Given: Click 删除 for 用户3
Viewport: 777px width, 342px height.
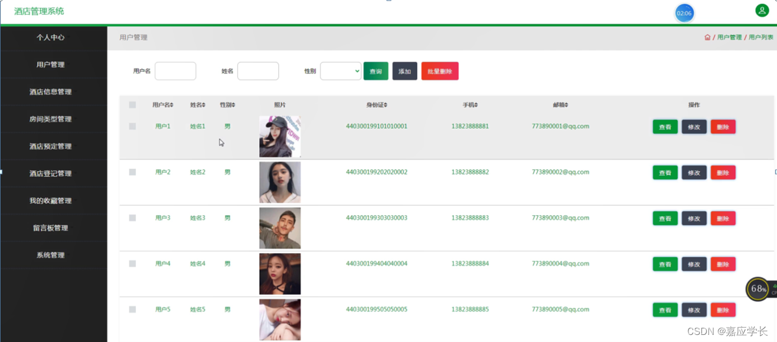Looking at the screenshot, I should tap(723, 218).
